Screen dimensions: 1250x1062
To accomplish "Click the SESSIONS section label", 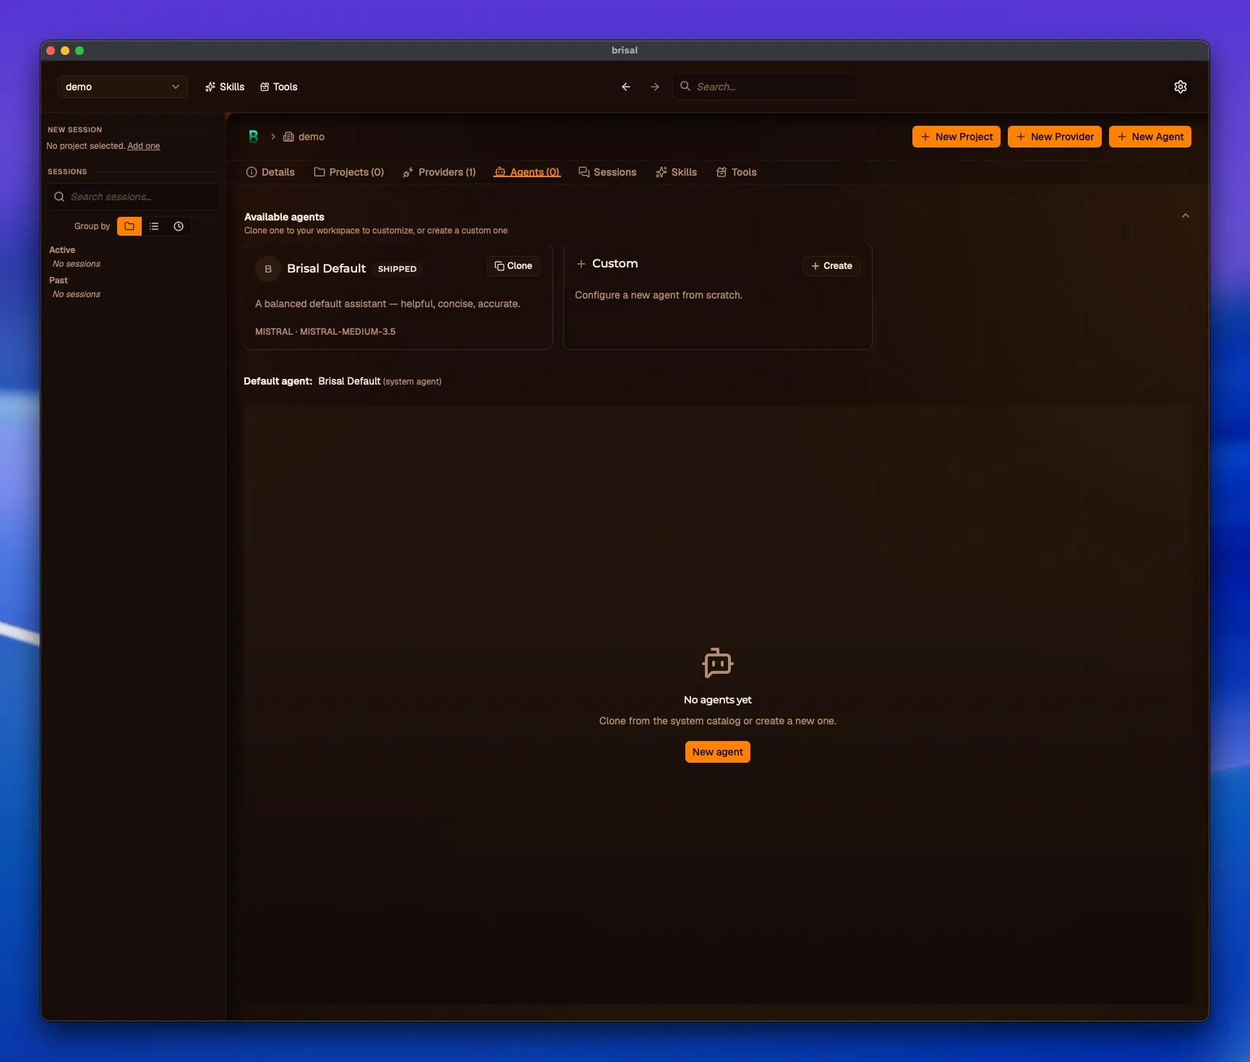I will (67, 172).
